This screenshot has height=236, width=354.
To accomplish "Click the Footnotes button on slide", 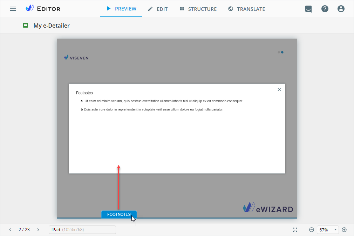I will pyautogui.click(x=119, y=214).
